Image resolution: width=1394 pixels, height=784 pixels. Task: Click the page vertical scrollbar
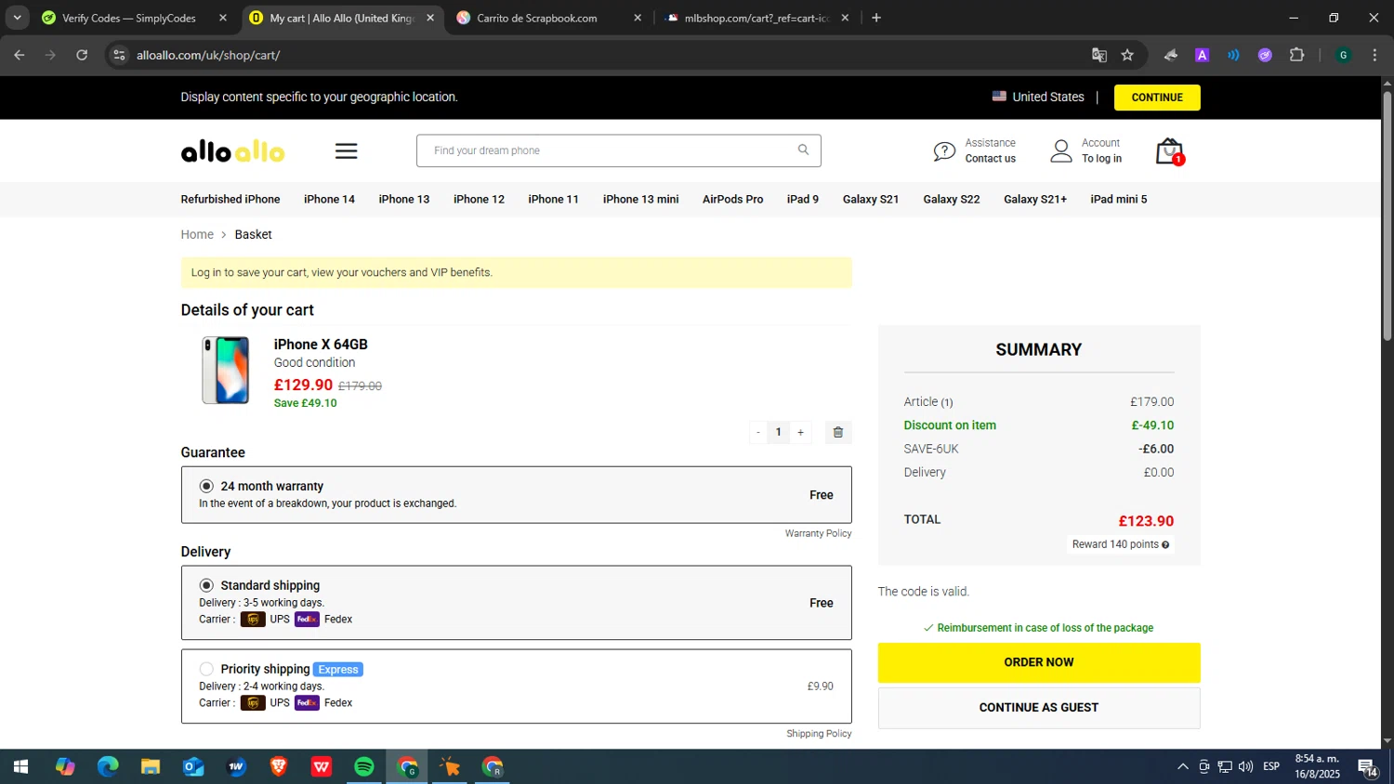[x=1387, y=214]
